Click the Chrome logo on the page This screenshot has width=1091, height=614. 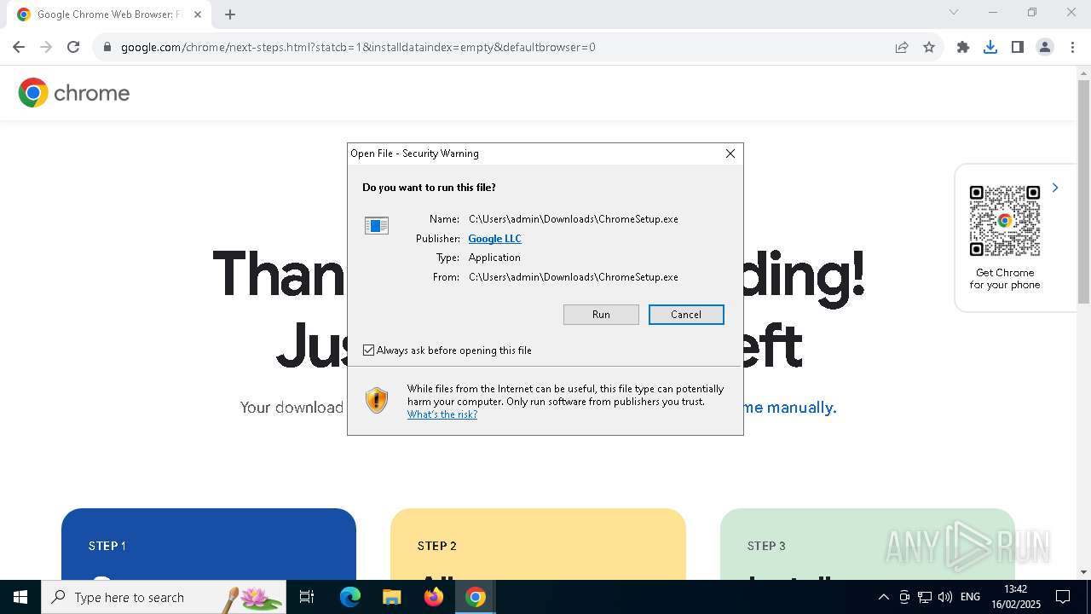[74, 92]
